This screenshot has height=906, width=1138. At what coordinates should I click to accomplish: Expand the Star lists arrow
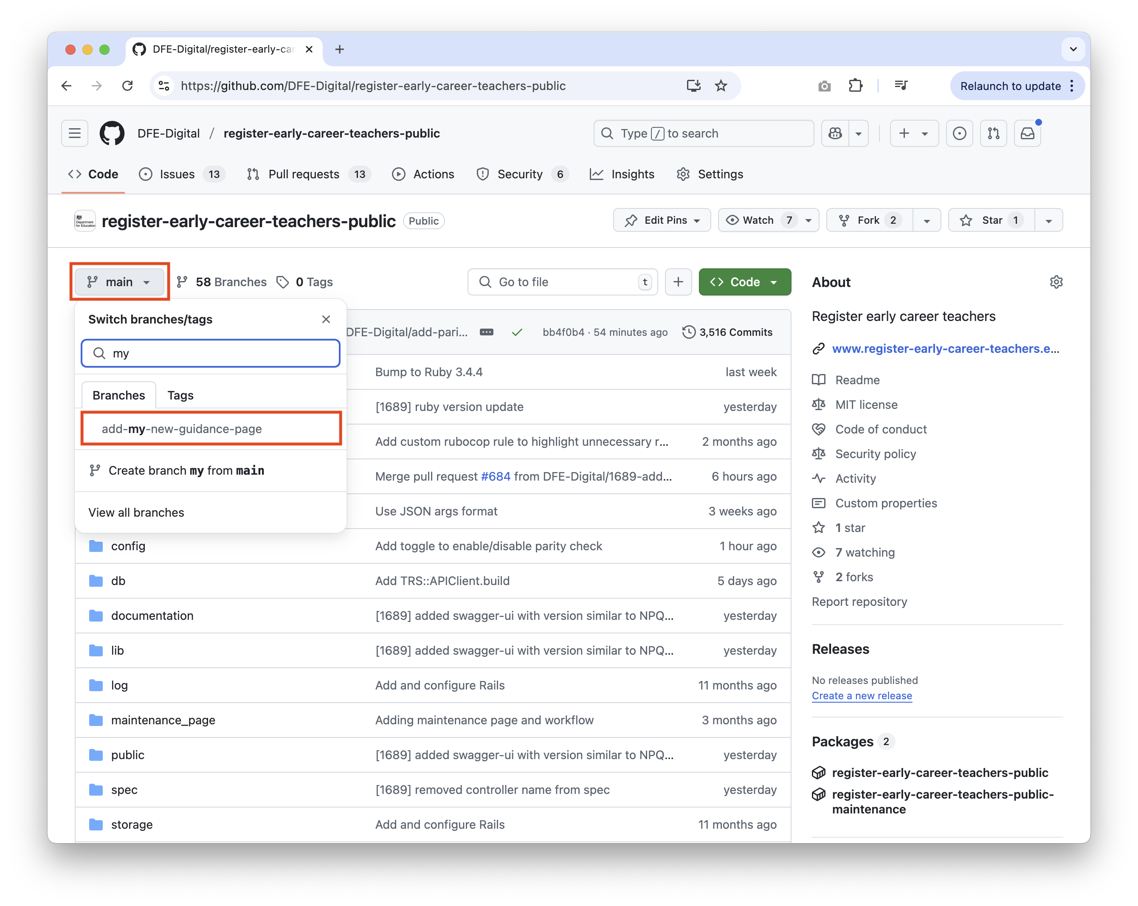click(x=1048, y=220)
